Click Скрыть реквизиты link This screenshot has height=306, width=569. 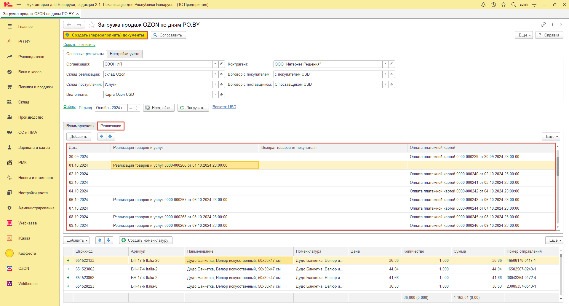[79, 45]
